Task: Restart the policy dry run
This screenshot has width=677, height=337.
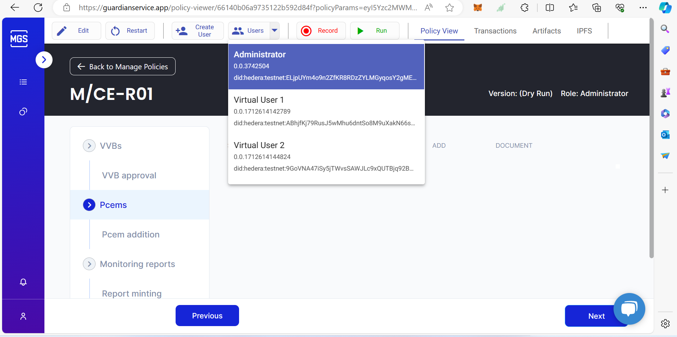Action: 130,31
